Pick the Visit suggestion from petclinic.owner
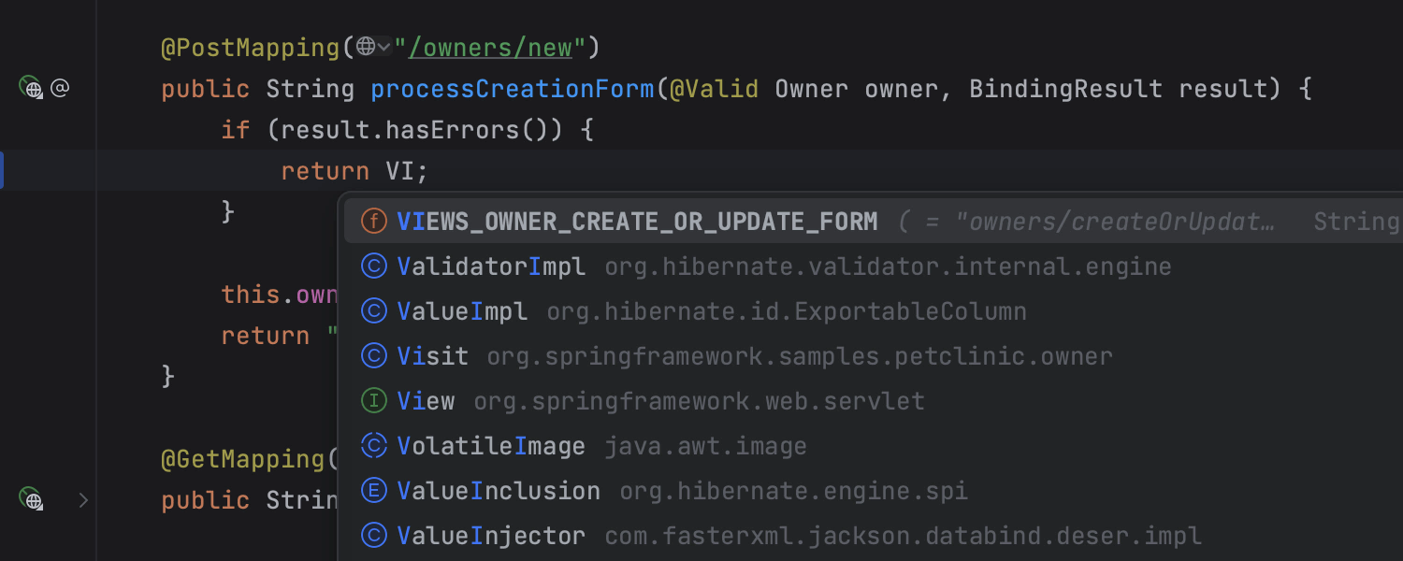The width and height of the screenshot is (1403, 561). (x=432, y=356)
